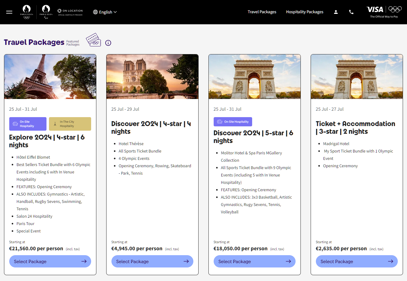The height and width of the screenshot is (281, 407).
Task: Open the hamburger navigation menu
Action: point(9,12)
